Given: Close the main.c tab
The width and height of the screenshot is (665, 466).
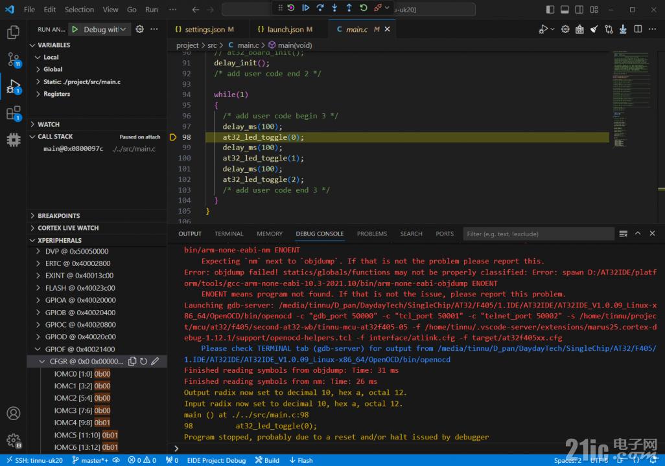Looking at the screenshot, I should pos(387,29).
